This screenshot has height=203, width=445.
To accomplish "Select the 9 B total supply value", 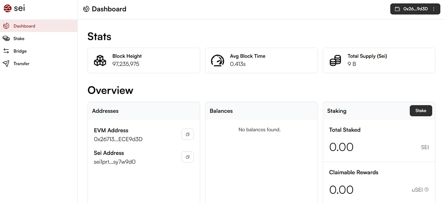I will [352, 64].
